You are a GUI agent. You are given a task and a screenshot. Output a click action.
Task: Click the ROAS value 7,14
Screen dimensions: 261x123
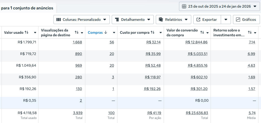(252, 42)
